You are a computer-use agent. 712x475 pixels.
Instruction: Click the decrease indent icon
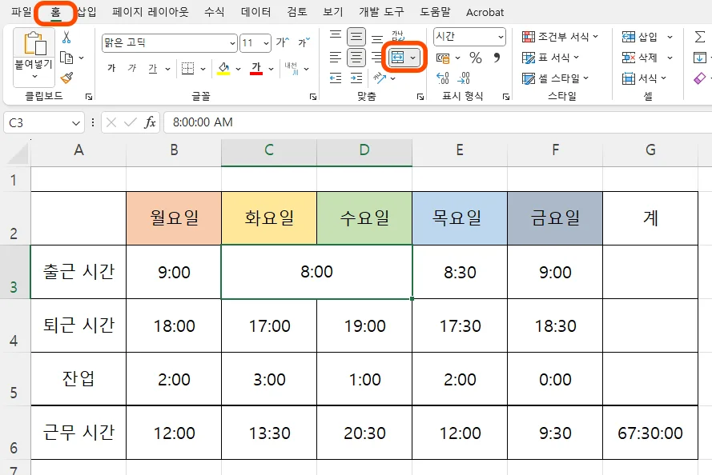point(336,78)
